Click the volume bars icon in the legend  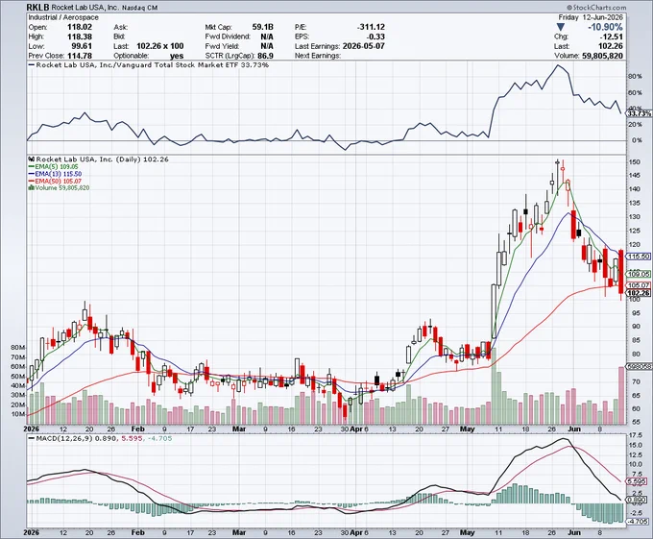(x=32, y=188)
